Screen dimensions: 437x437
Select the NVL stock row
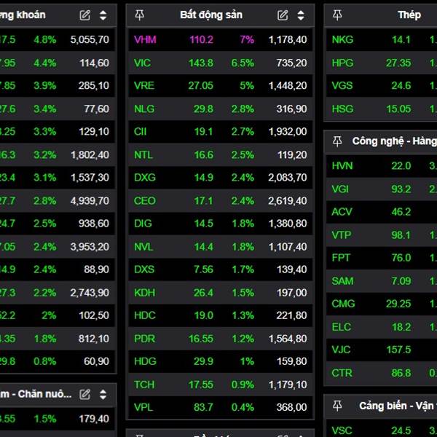coord(220,247)
